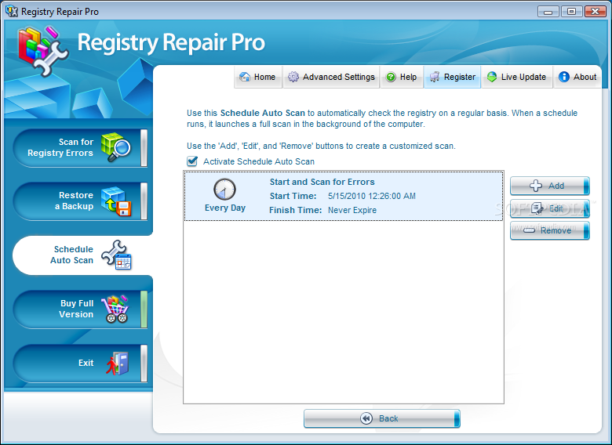Go Back with the Back button
612x445 pixels.
tap(382, 418)
